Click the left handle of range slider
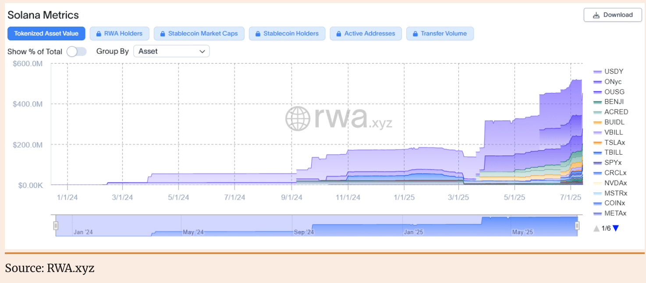The height and width of the screenshot is (283, 646). pos(56,226)
